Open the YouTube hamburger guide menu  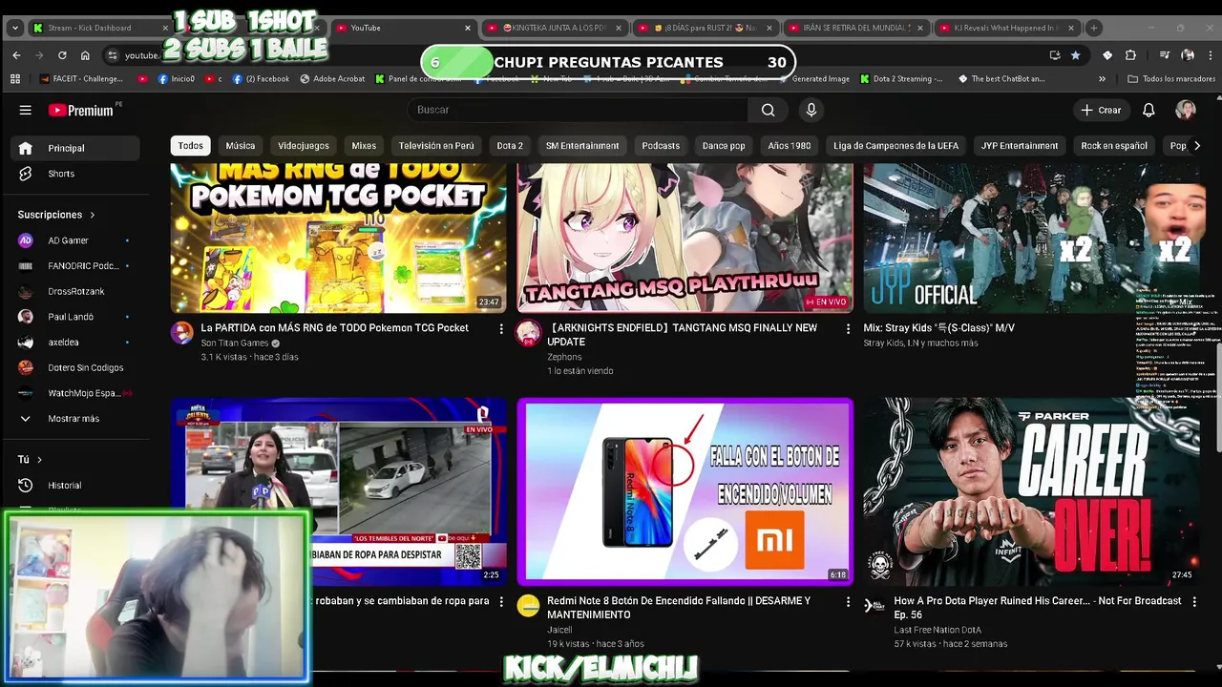[x=26, y=110]
